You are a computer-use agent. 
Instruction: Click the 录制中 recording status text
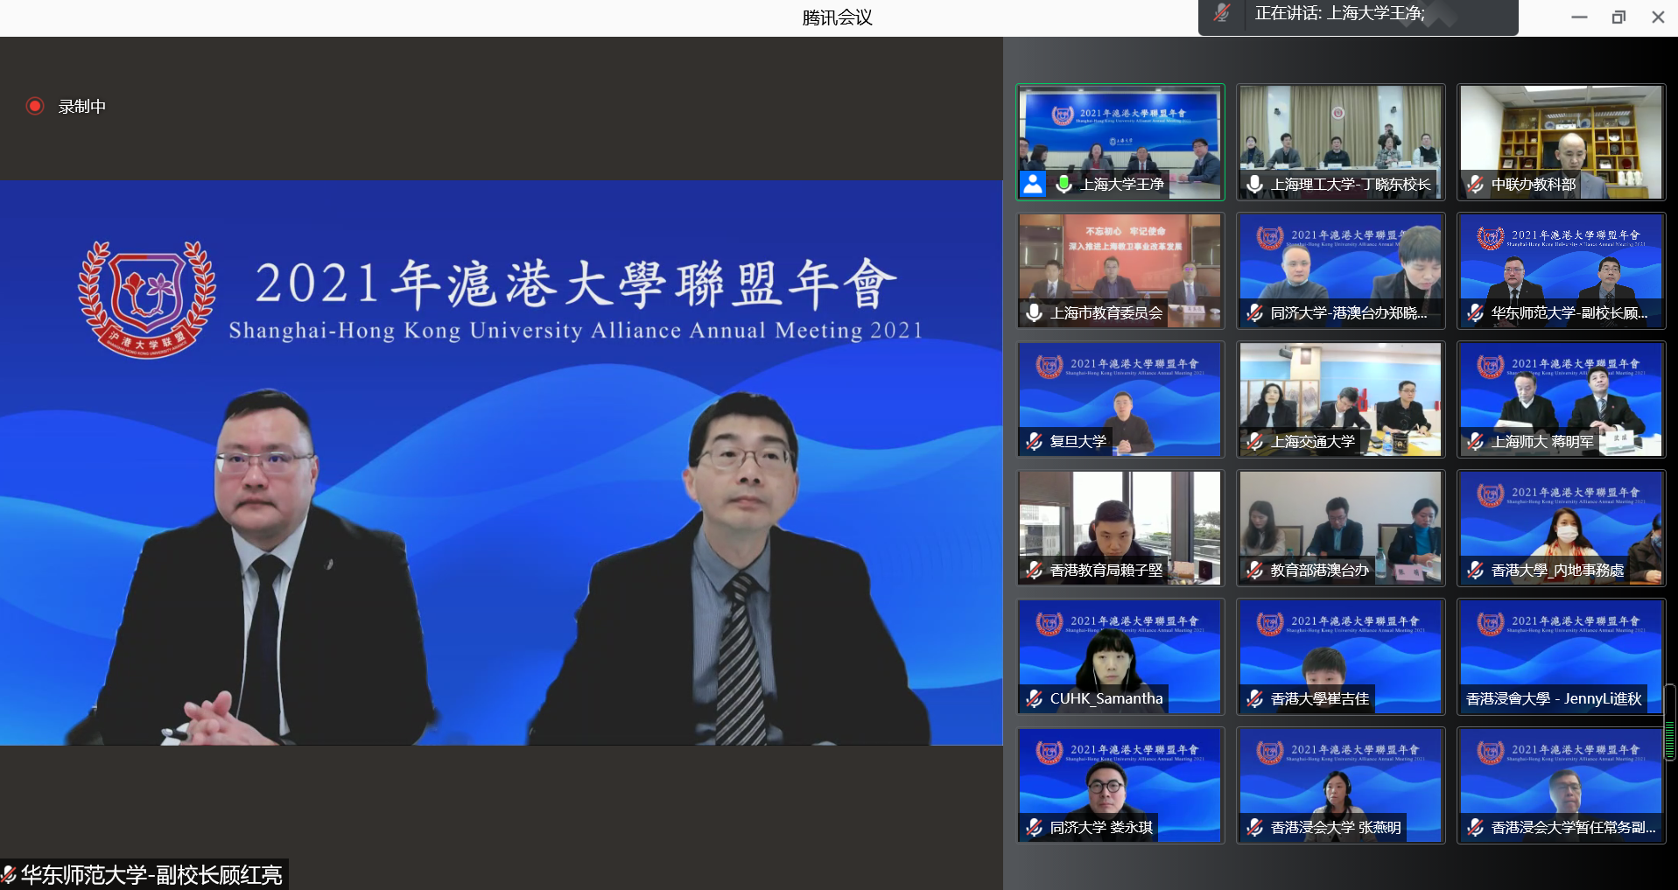pyautogui.click(x=82, y=106)
